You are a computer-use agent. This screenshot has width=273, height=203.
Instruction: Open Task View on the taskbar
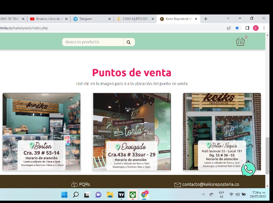(87, 195)
